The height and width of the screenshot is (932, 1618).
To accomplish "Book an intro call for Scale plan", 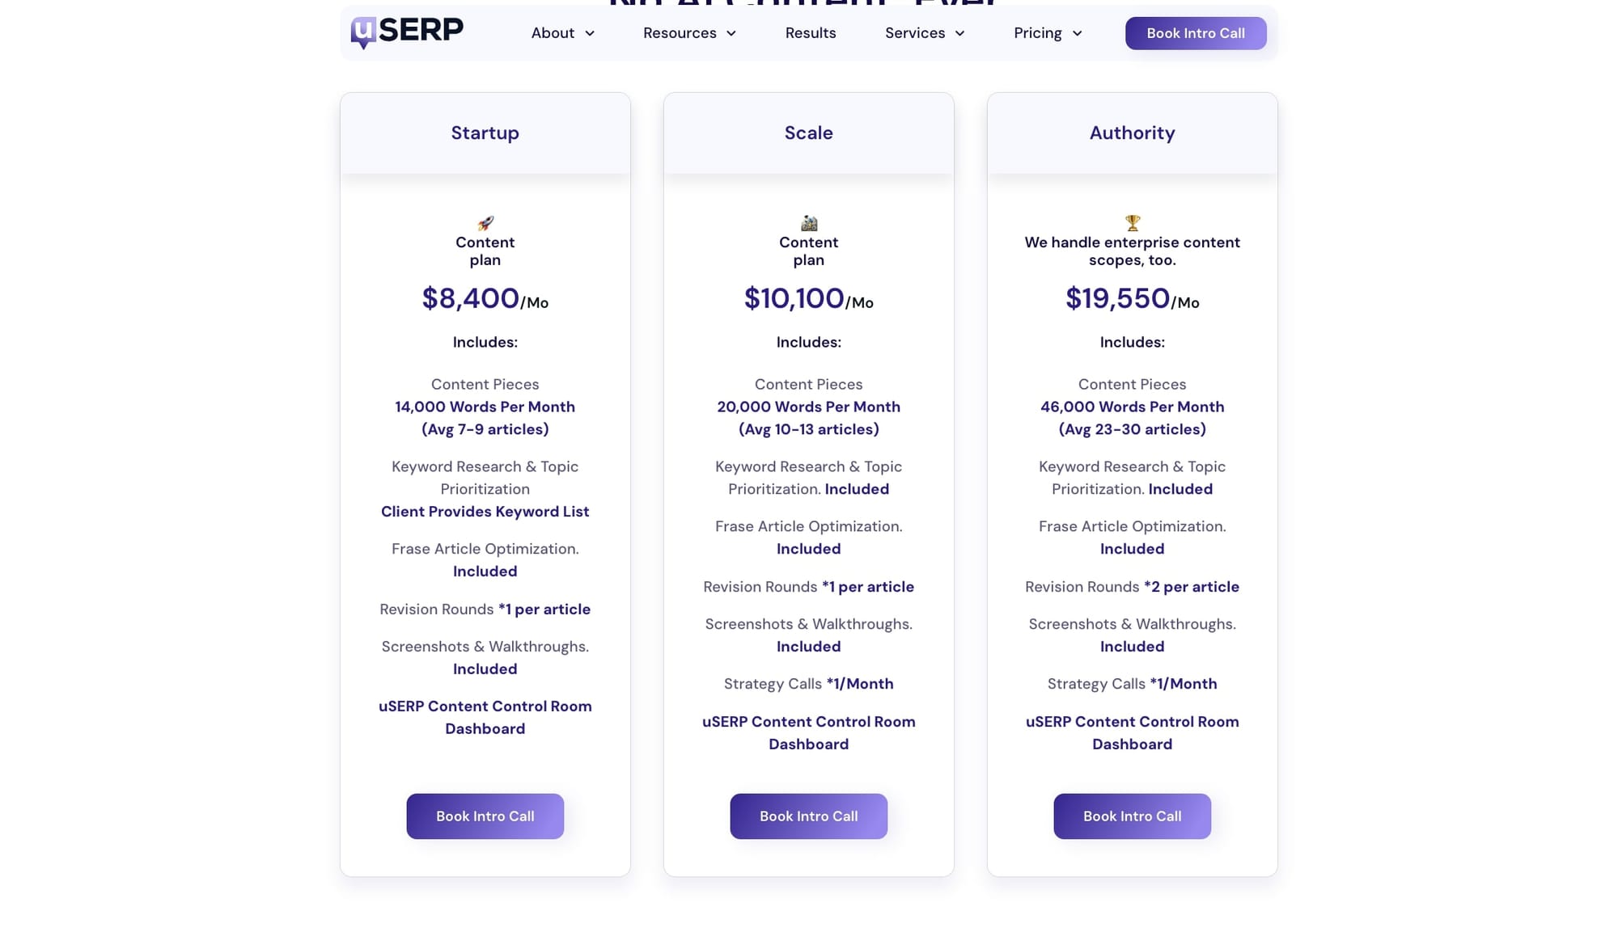I will tap(808, 816).
